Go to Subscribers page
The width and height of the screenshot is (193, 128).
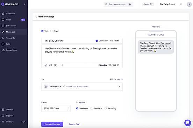tap(14, 26)
